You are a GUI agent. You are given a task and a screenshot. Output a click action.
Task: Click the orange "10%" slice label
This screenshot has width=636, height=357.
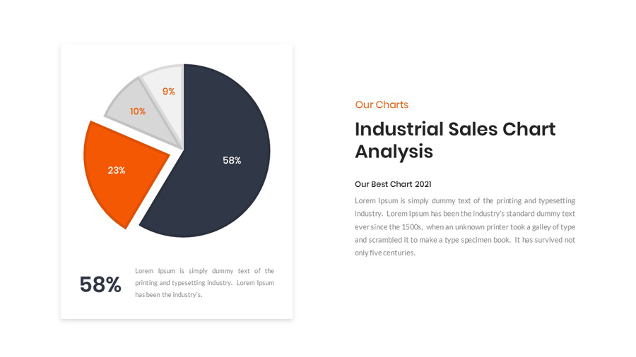138,111
